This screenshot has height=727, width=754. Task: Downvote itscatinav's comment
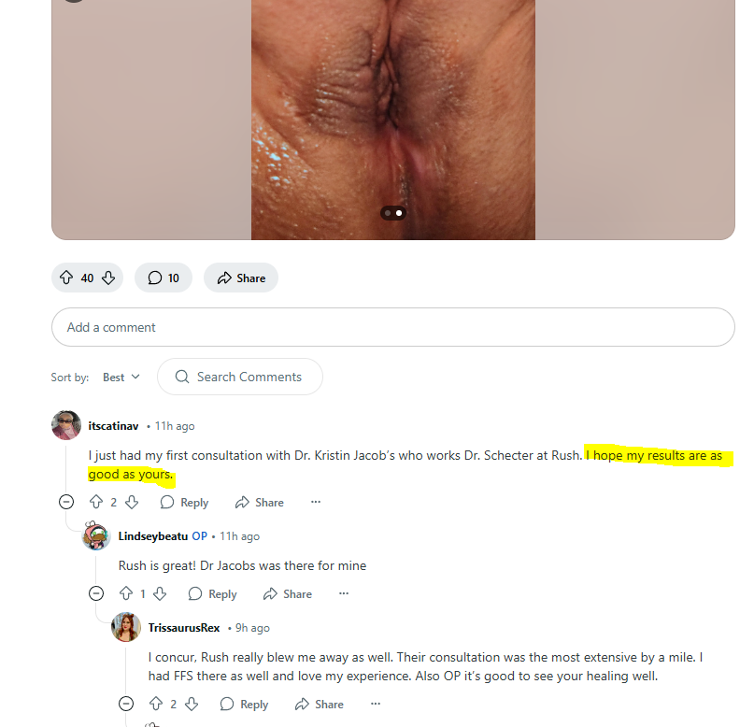pos(132,502)
